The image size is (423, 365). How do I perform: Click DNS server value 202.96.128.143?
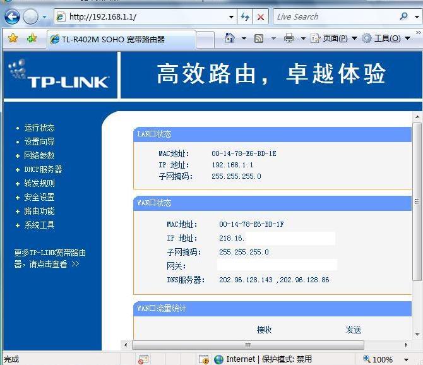point(246,280)
